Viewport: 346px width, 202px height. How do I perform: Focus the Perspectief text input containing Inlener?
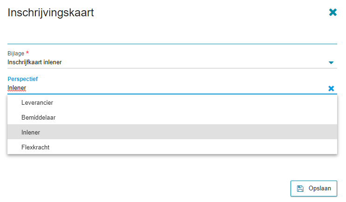167,88
